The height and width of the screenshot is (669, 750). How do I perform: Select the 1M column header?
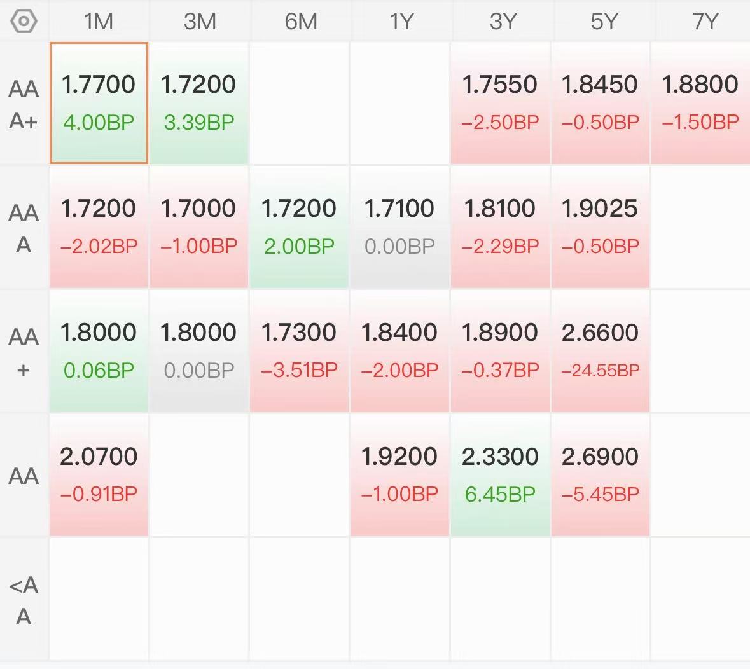[x=99, y=22]
